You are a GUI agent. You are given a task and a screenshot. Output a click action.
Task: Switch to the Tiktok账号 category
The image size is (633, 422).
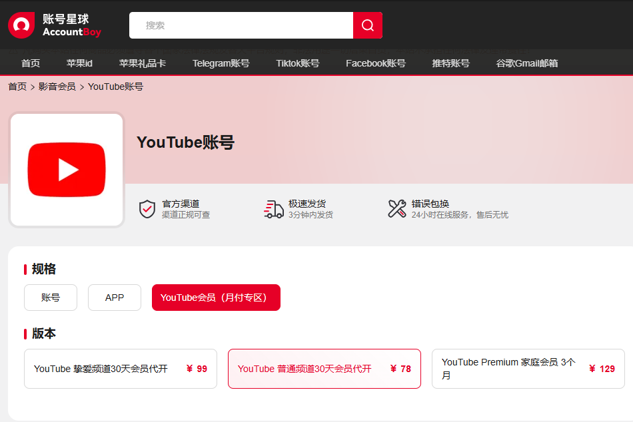[x=297, y=63]
